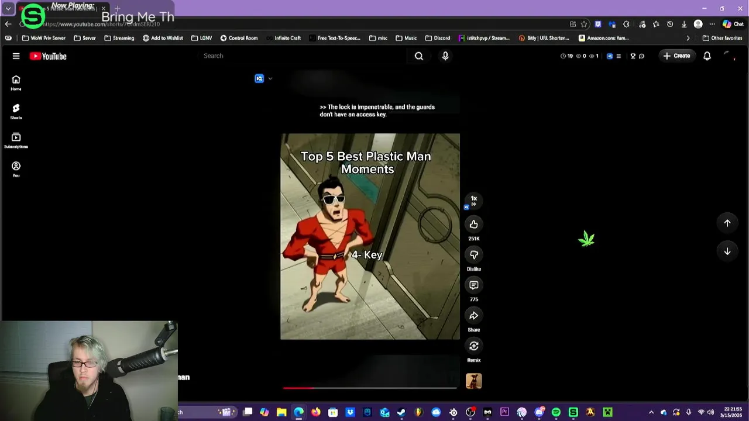The height and width of the screenshot is (421, 749).
Task: Go to the YouTube logo home link
Action: click(x=48, y=56)
